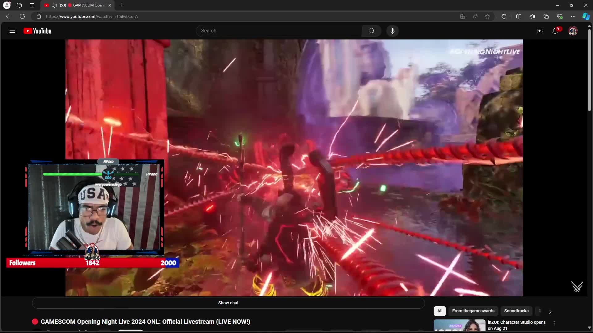
Task: Click the GAMESCOM Opening Night Live video title
Action: pos(145,322)
